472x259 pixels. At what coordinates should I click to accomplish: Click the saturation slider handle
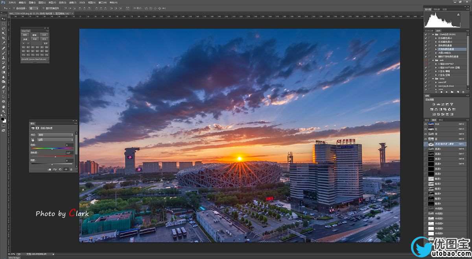click(55, 157)
